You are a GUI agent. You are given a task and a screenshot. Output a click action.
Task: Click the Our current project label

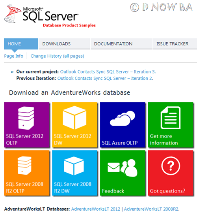pos(37,72)
